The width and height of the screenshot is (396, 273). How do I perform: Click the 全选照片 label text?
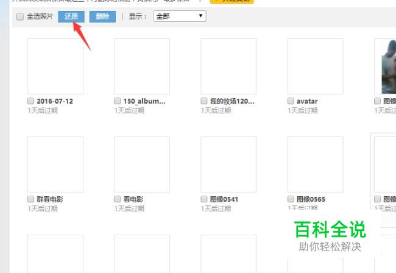[x=40, y=16]
